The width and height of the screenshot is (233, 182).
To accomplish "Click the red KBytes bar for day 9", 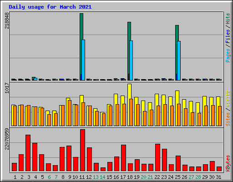I will coord(69,158).
